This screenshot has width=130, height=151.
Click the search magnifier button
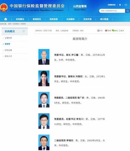[x=127, y=11]
